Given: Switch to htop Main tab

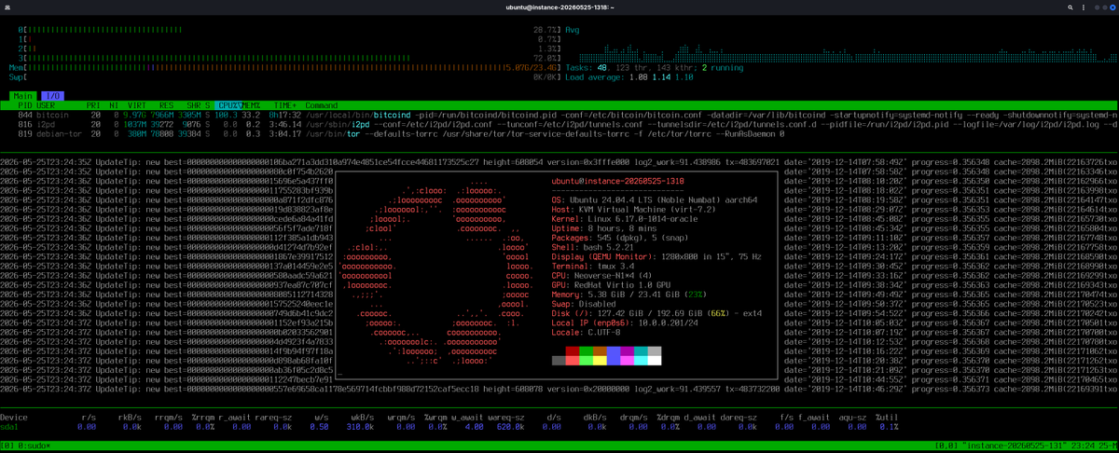Looking at the screenshot, I should tap(24, 95).
